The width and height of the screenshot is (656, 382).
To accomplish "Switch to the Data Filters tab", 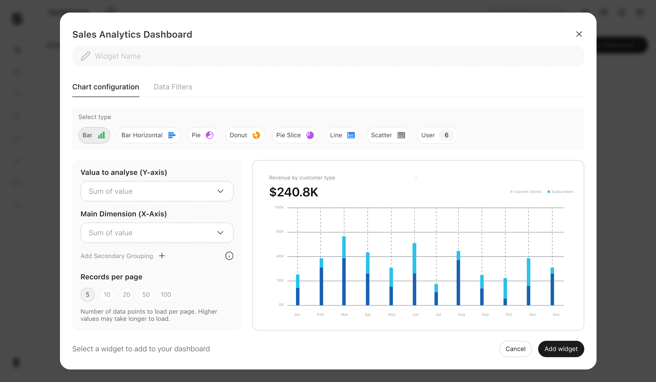I will click(173, 87).
